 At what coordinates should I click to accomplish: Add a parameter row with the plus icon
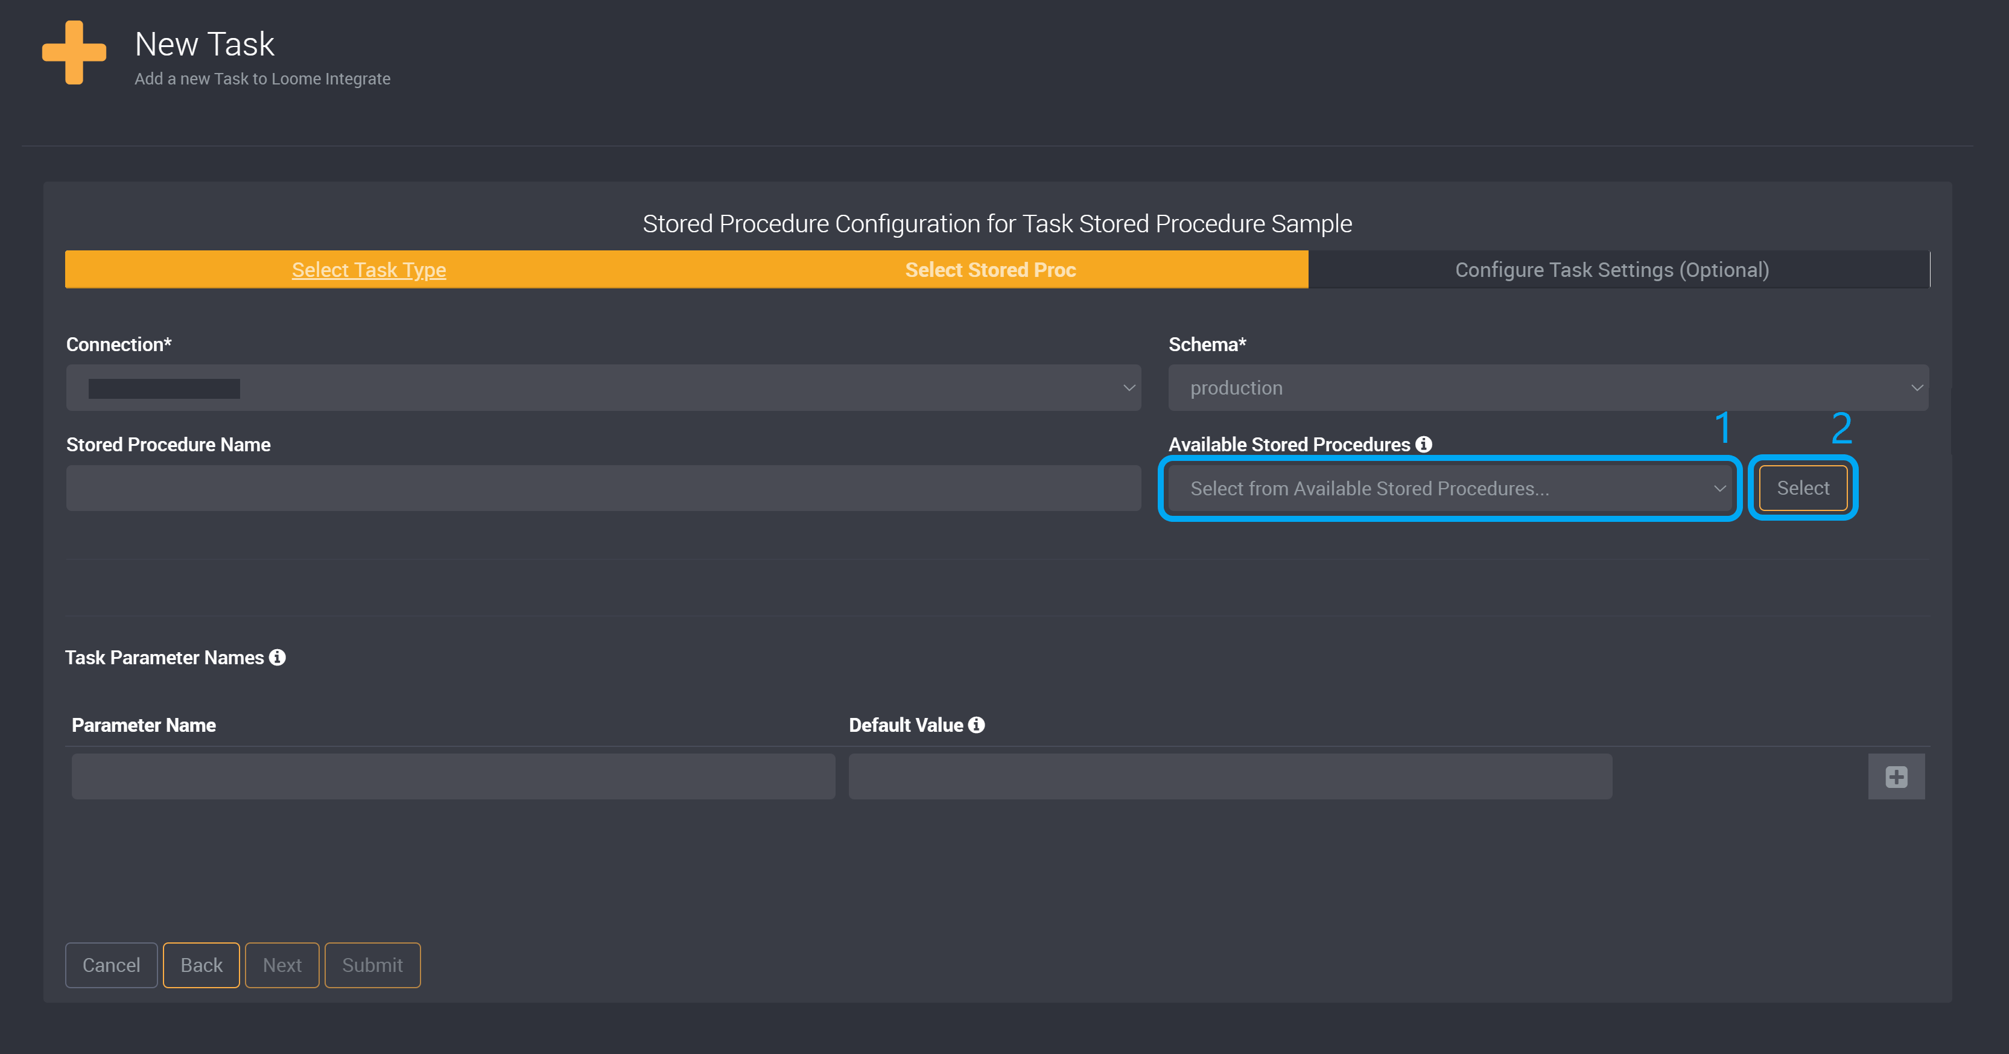point(1896,776)
